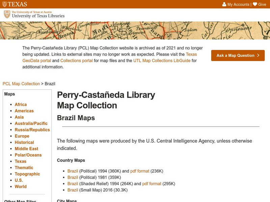
Task: Go to PCL Map Collection breadcrumb
Action: click(21, 84)
